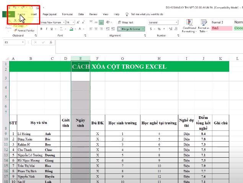Open the Font group dialog launcher
Viewport: 243px width, 183px height.
(x=85, y=36)
